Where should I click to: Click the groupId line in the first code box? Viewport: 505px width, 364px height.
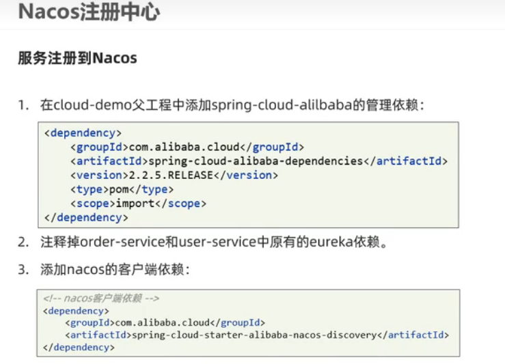point(187,147)
